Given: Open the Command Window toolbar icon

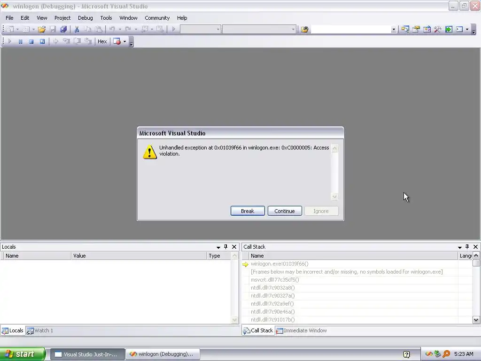Looking at the screenshot, I should click(459, 29).
